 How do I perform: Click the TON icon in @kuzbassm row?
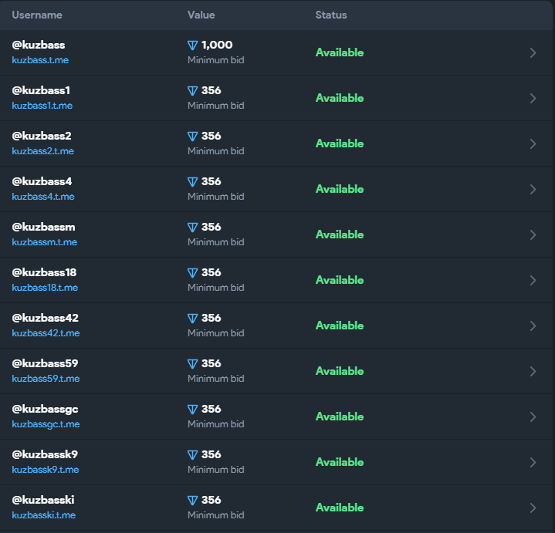pyautogui.click(x=192, y=228)
